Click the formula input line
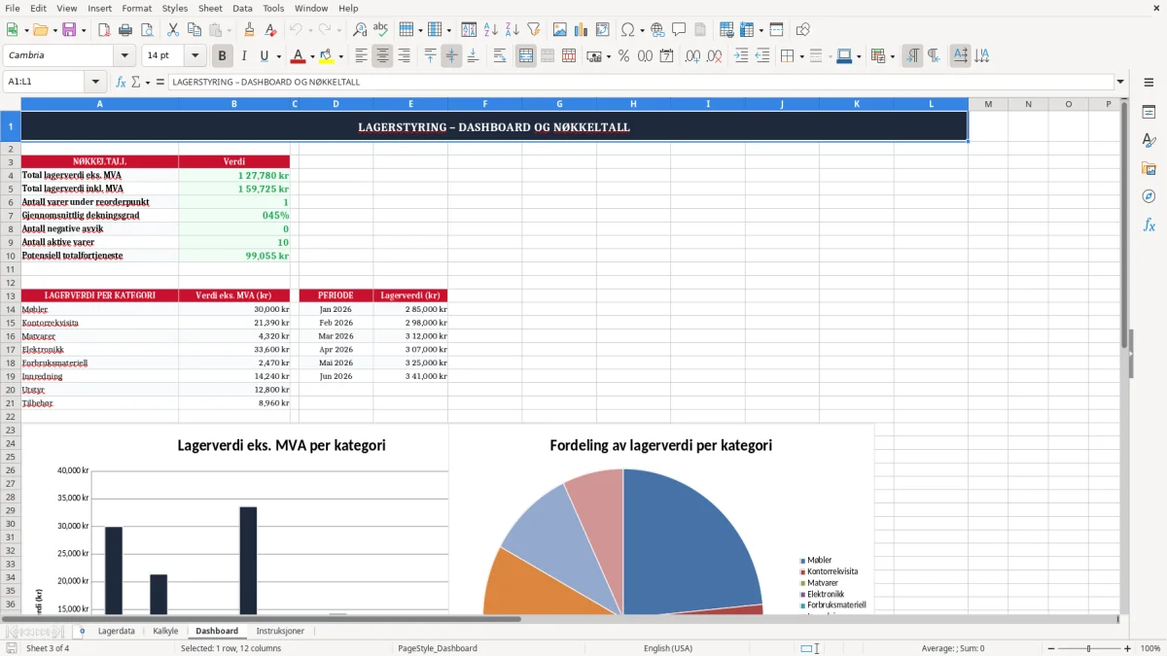The height and width of the screenshot is (656, 1167). click(x=641, y=82)
